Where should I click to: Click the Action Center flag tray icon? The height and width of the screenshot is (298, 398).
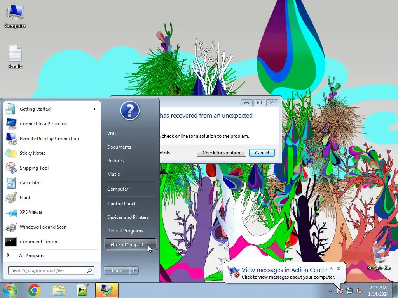pos(340,291)
